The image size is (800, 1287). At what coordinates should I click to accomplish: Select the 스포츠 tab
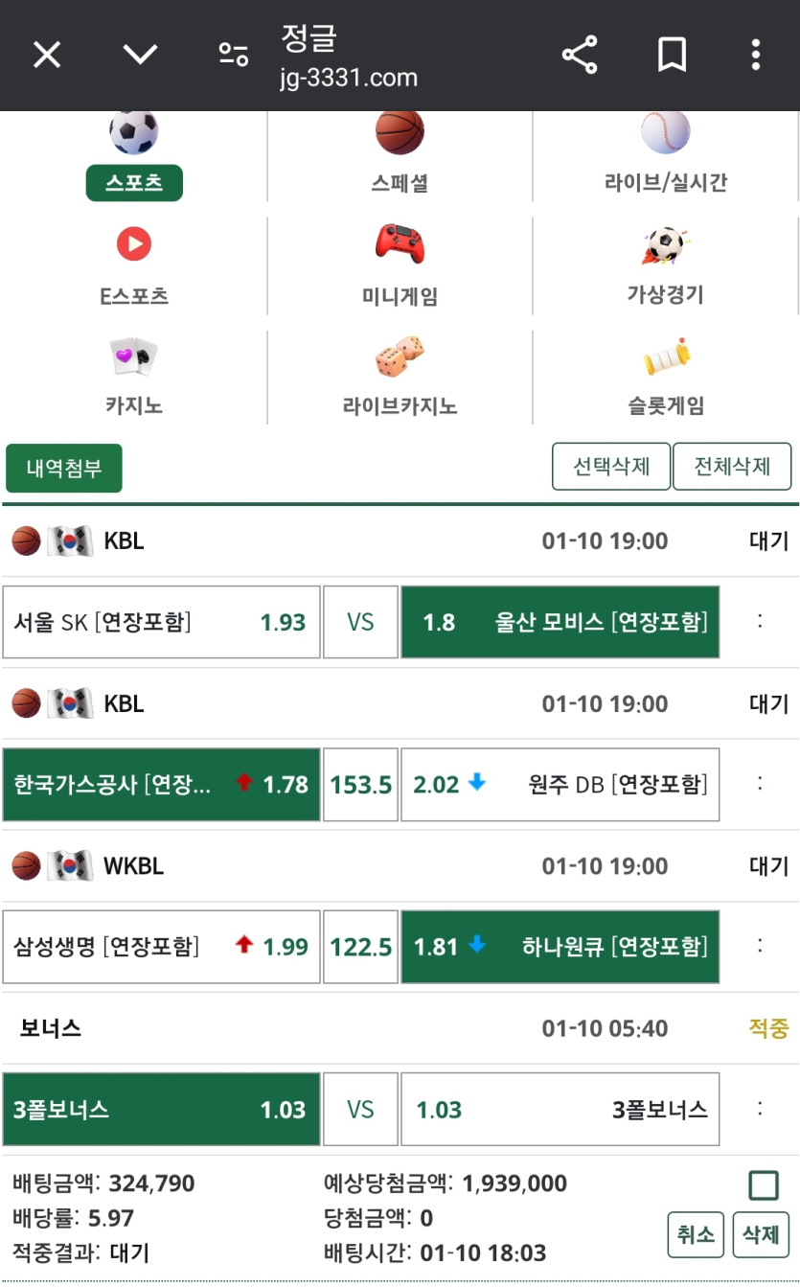click(x=134, y=182)
